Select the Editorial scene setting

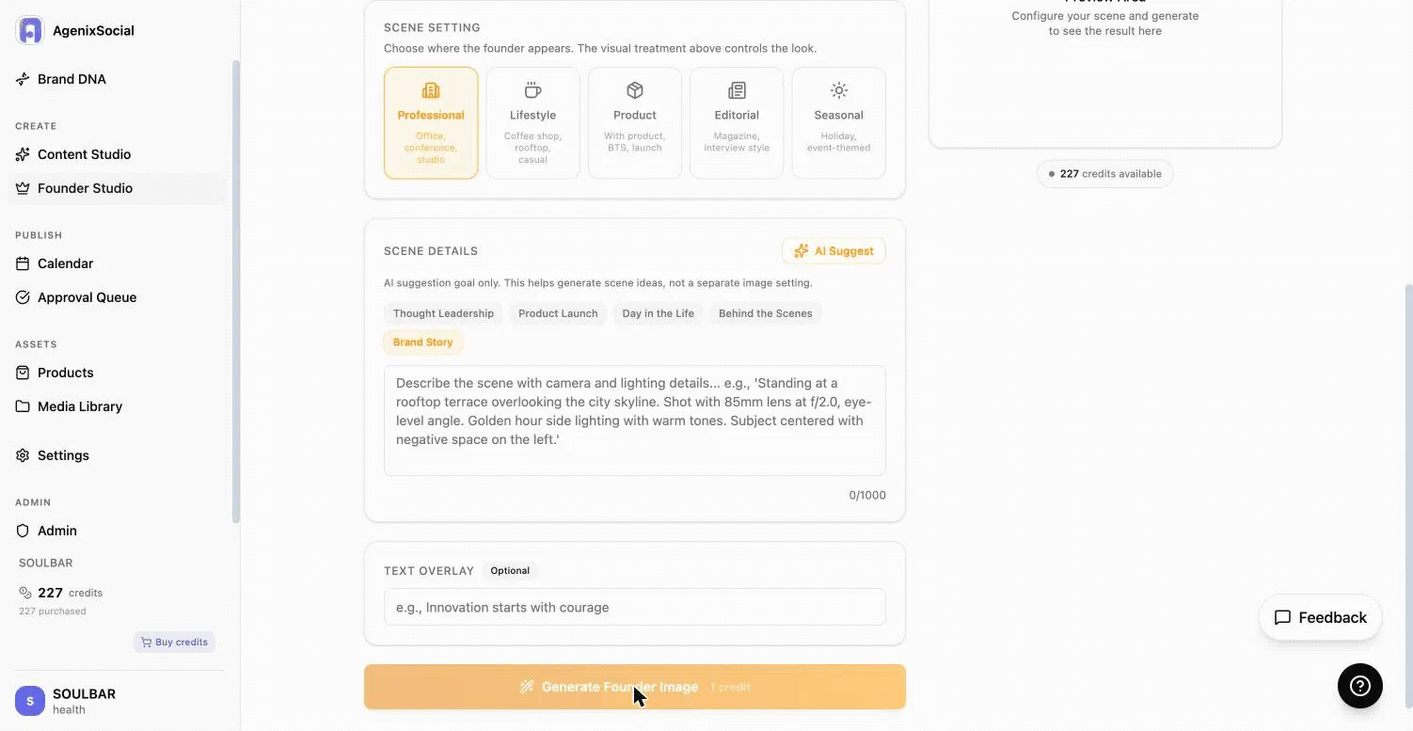tap(737, 122)
